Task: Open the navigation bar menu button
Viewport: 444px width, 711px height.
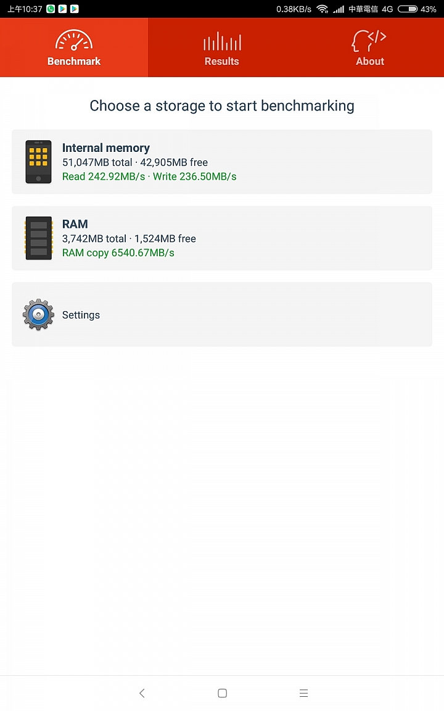Action: click(x=303, y=693)
